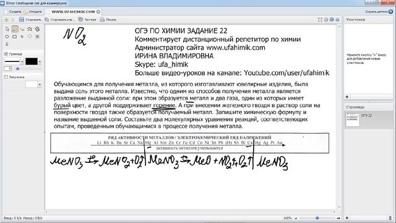Viewport: 396px width, 223px height.
Task: Delete page using trash icon
Action: point(390,217)
